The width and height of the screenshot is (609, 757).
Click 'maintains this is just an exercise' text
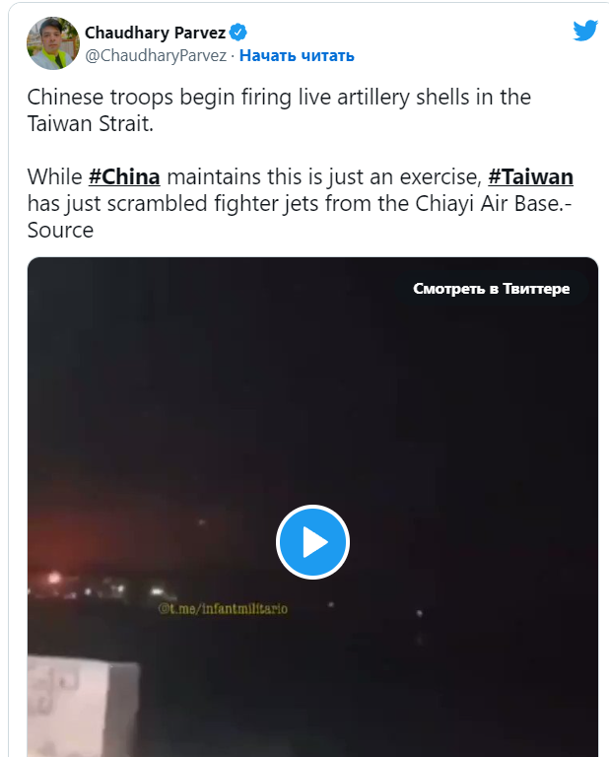tap(324, 176)
